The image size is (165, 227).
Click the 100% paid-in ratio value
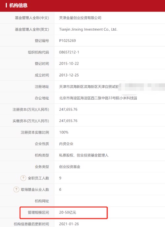[x=64, y=132]
